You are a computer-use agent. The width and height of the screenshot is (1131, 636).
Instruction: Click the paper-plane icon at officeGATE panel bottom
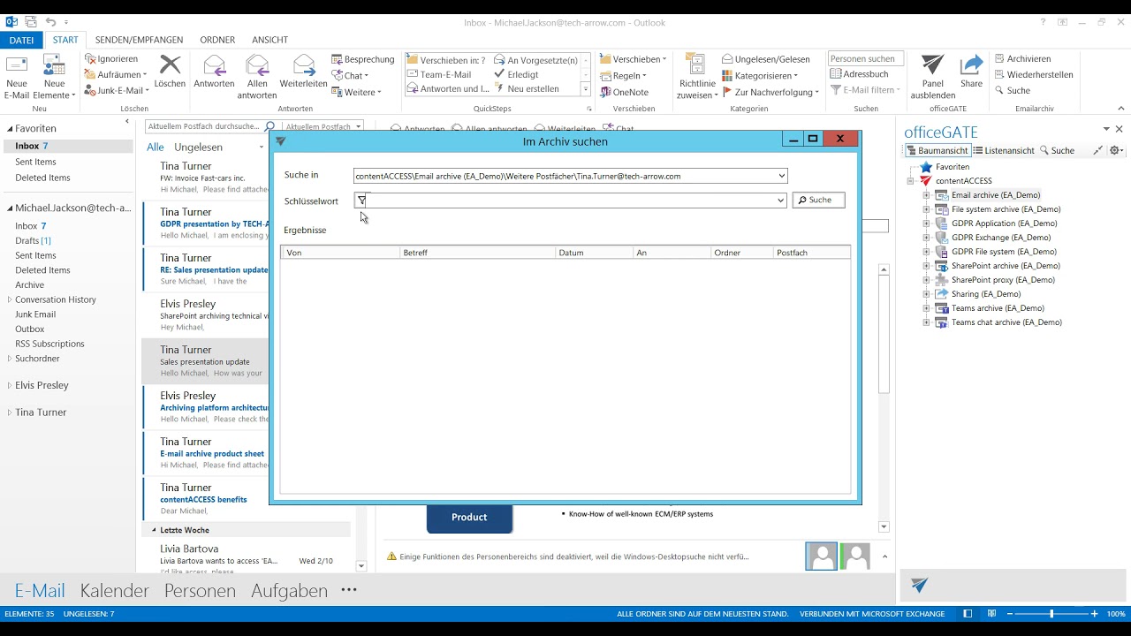pos(920,585)
